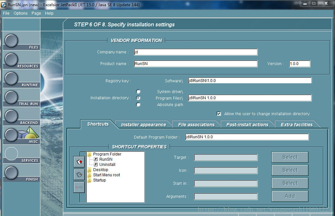The image size is (335, 216).
Task: Click the Registry key field
Action: (250, 81)
